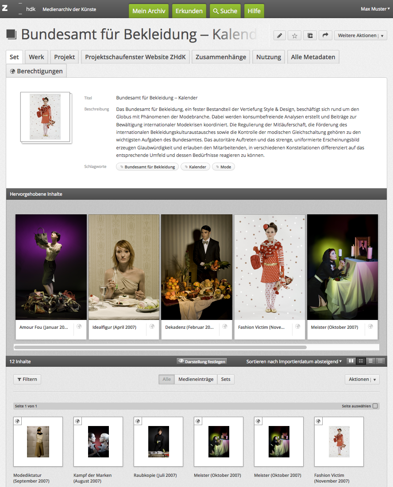Check the 'Seite auswählen' checkbox
This screenshot has height=487, width=393.
click(x=375, y=406)
